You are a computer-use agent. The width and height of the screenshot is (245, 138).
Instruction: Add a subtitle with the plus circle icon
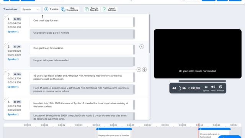[x=139, y=69]
